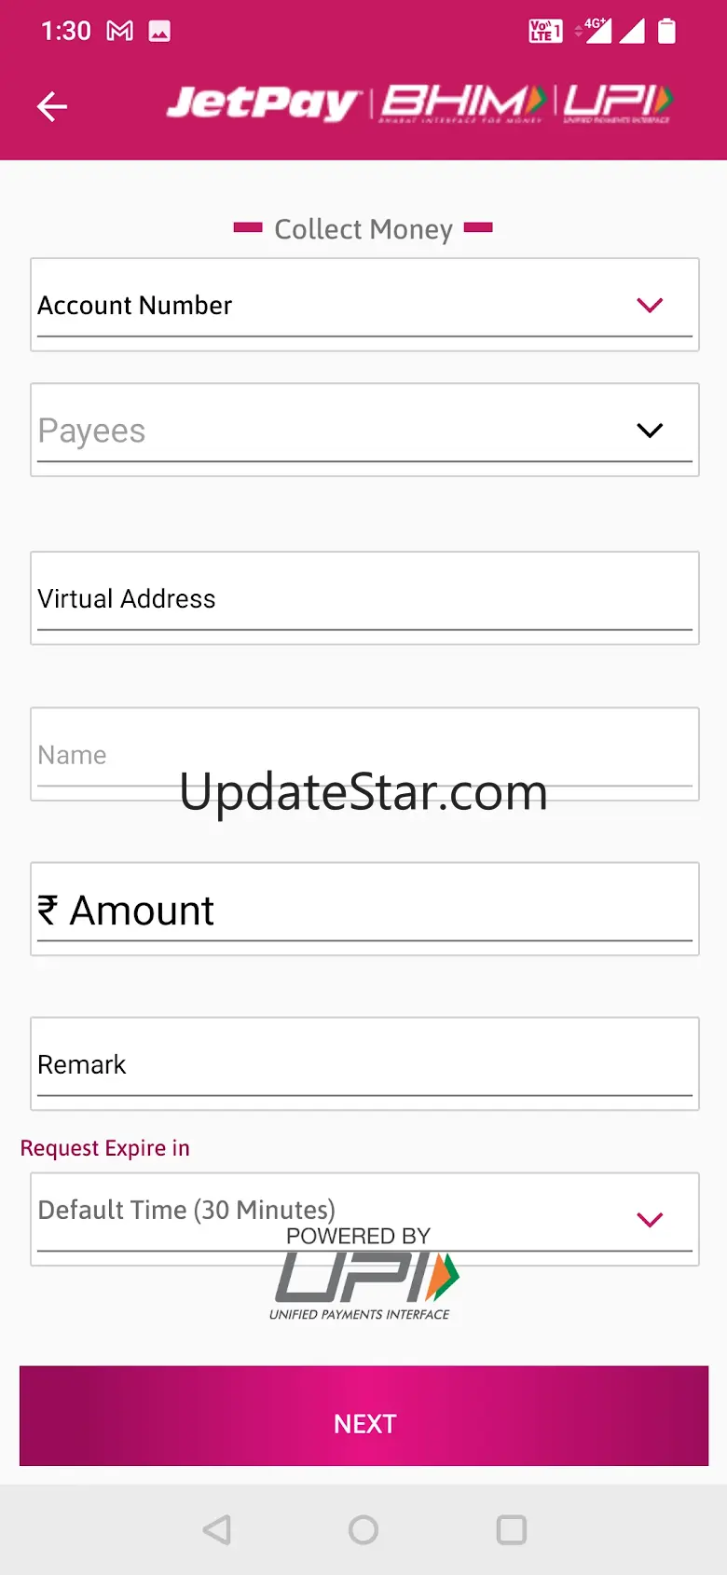
Task: Tap the BHIM logo in the header
Action: tap(463, 103)
